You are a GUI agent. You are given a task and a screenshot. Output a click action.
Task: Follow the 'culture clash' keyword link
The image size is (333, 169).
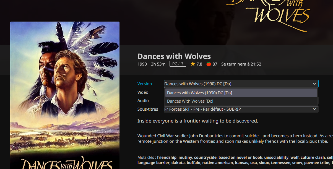(313, 157)
